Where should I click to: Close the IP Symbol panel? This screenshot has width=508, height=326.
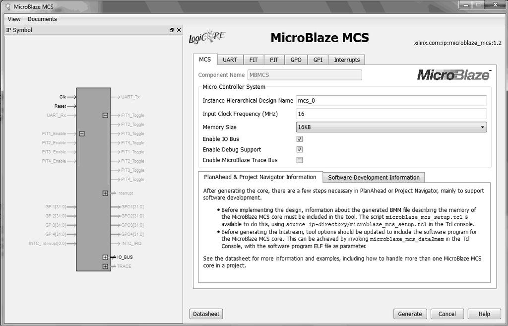179,30
